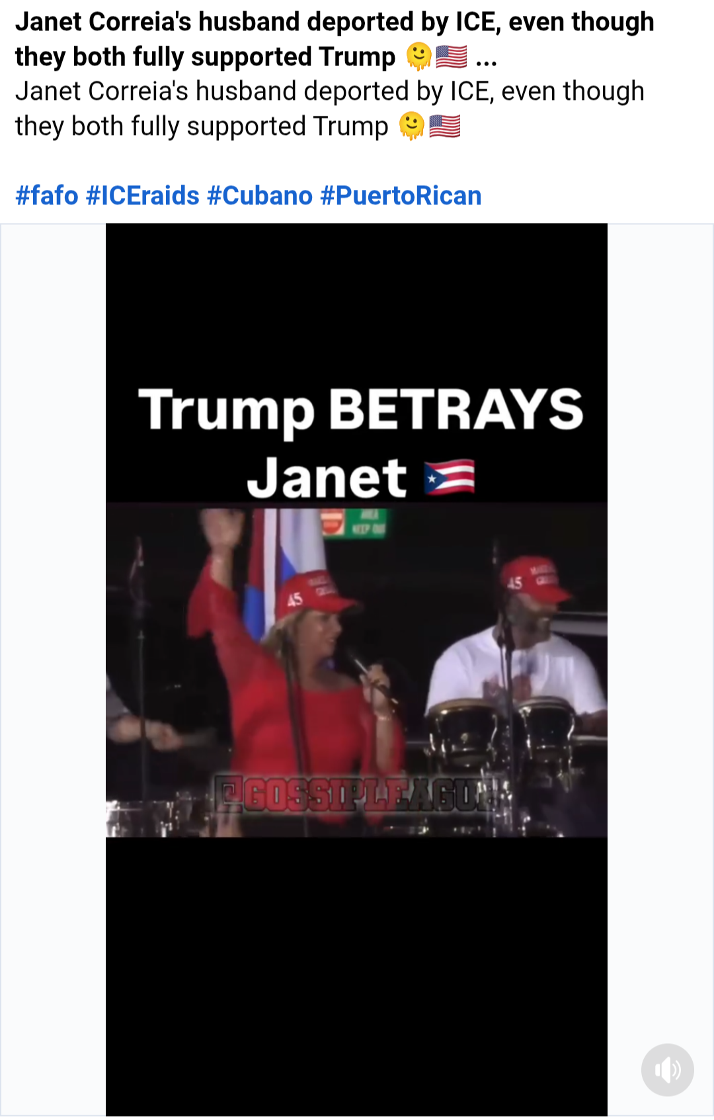This screenshot has width=714, height=1120.
Task: Click the melting face emoji in bold title
Action: [418, 56]
